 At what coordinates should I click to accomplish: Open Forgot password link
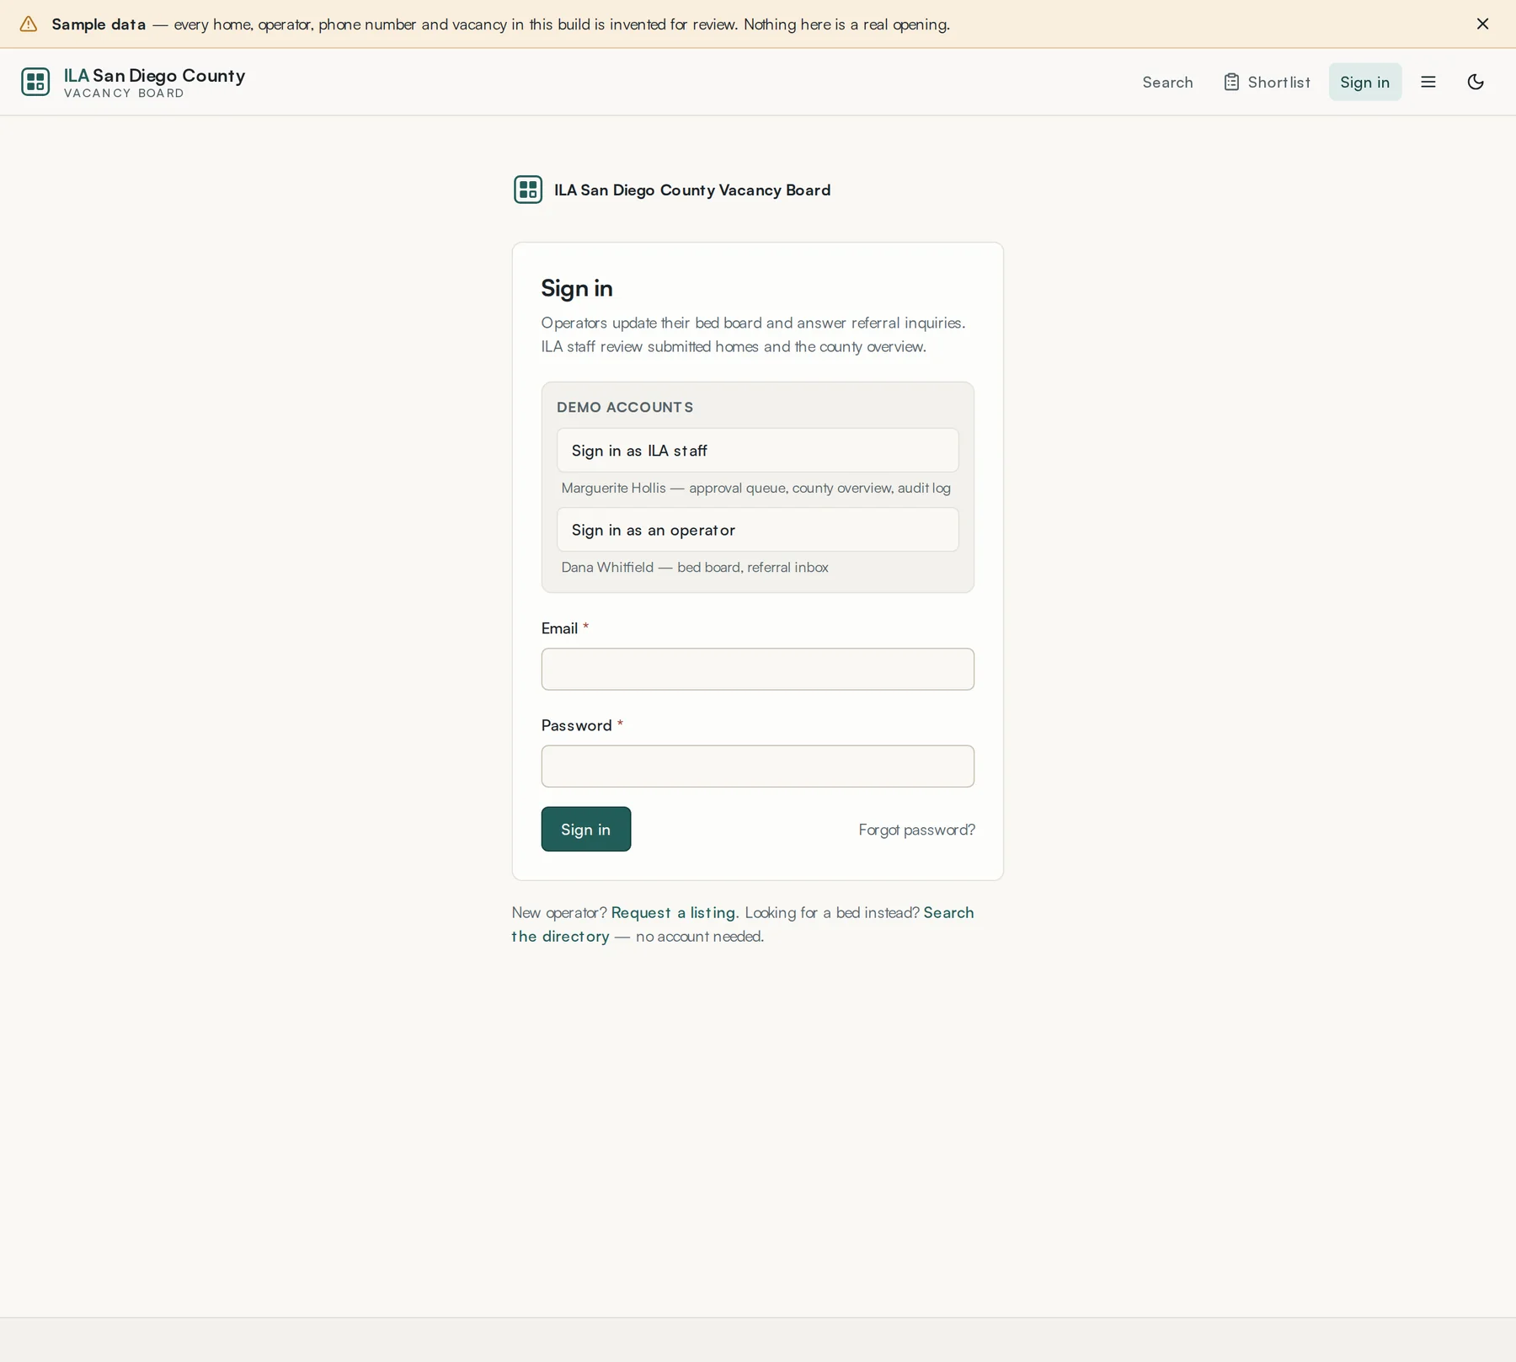pos(916,830)
